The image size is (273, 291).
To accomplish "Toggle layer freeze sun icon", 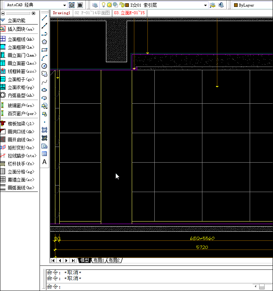I will tap(109, 5).
